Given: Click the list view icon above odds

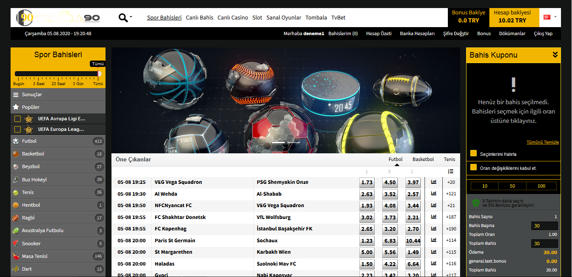Looking at the screenshot, I should [x=450, y=171].
